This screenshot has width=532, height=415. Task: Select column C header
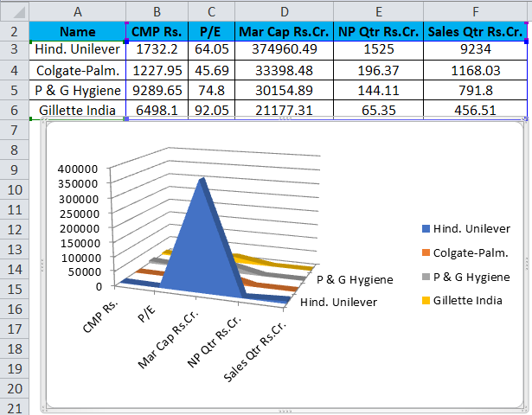211,12
